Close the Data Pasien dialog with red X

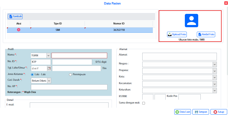[226, 3]
